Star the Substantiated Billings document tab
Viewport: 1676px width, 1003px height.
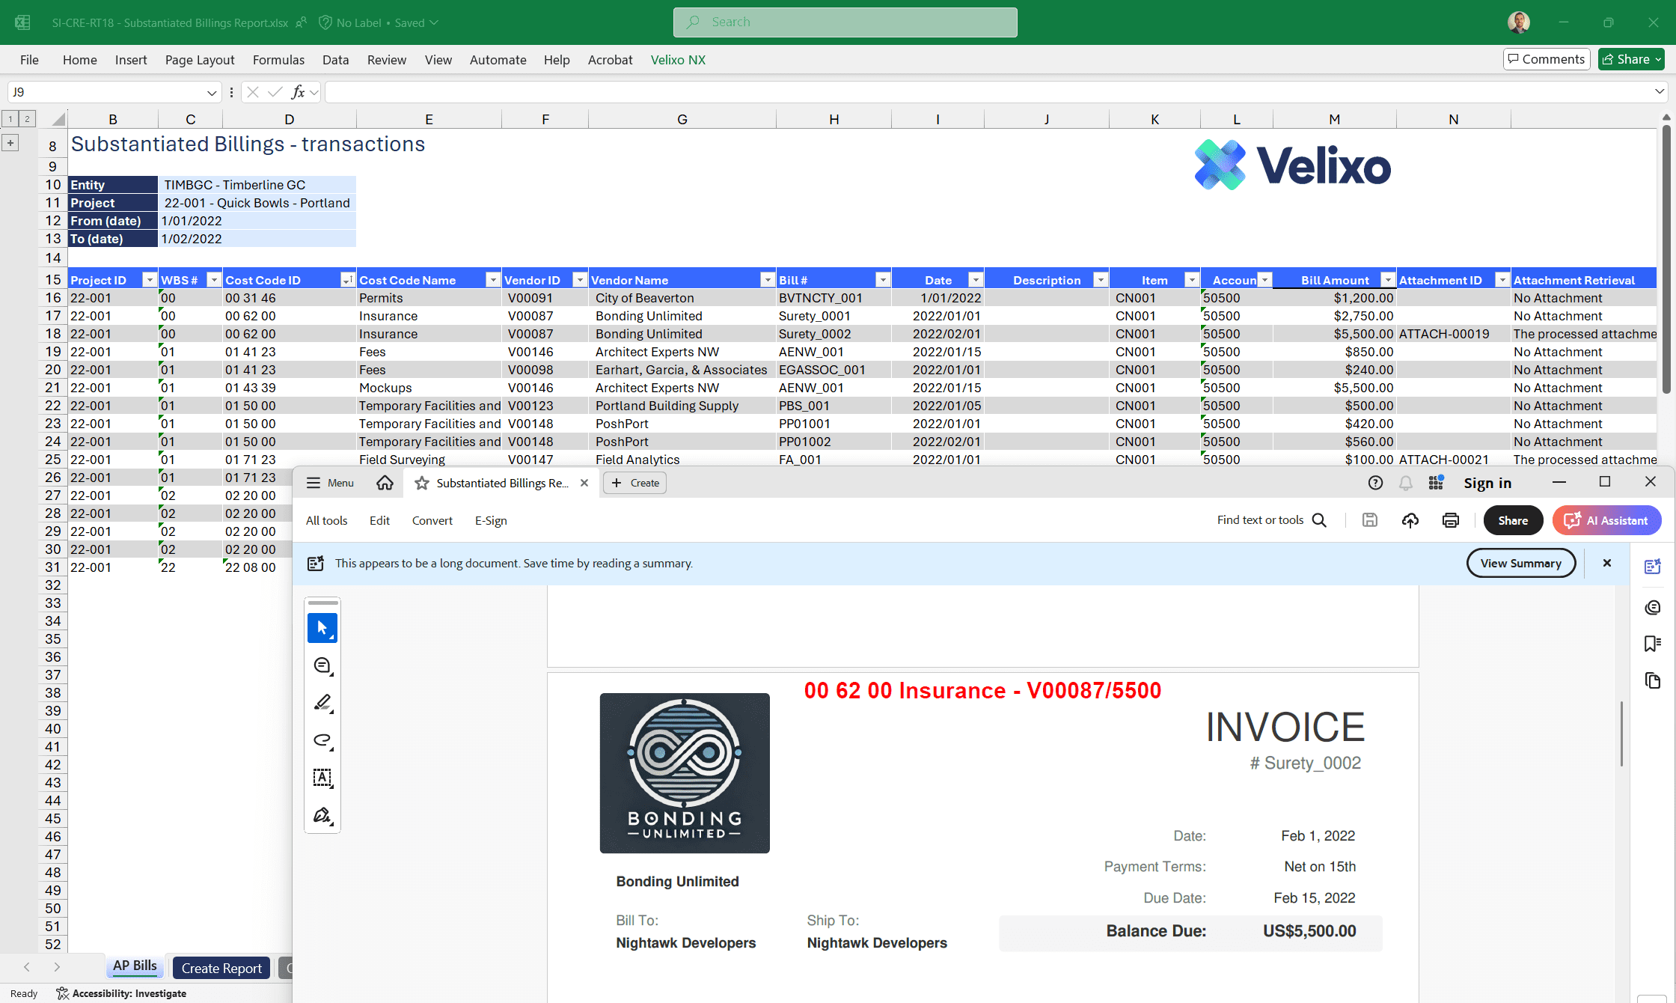tap(422, 483)
